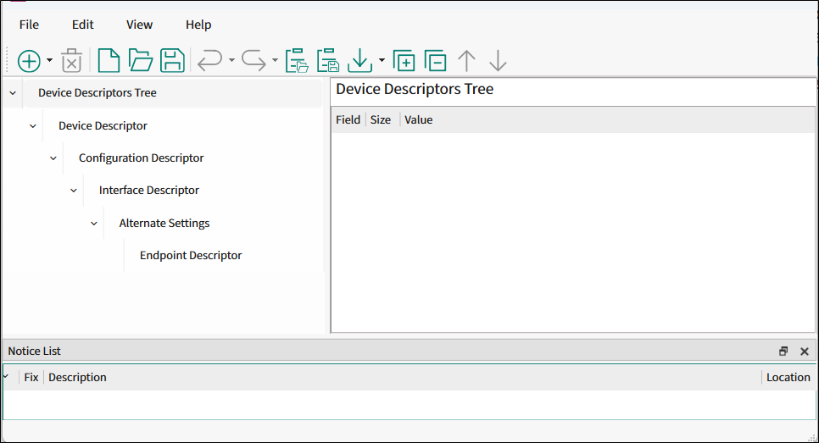
Task: Select the Alternate Settings tree item
Action: (x=164, y=224)
